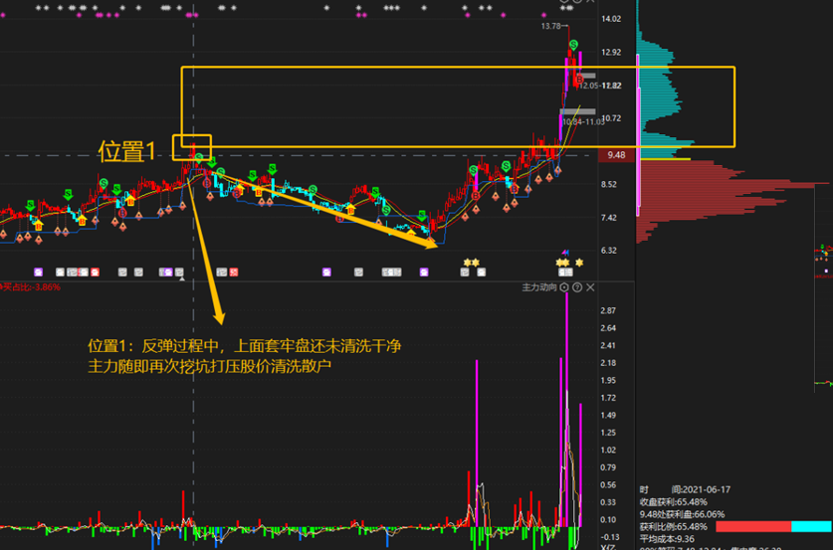Click 10.84-11.03 gap range label
Screen dimensions: 833x550
583,122
